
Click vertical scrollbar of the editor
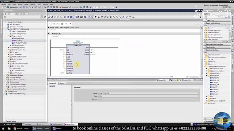coord(201,51)
